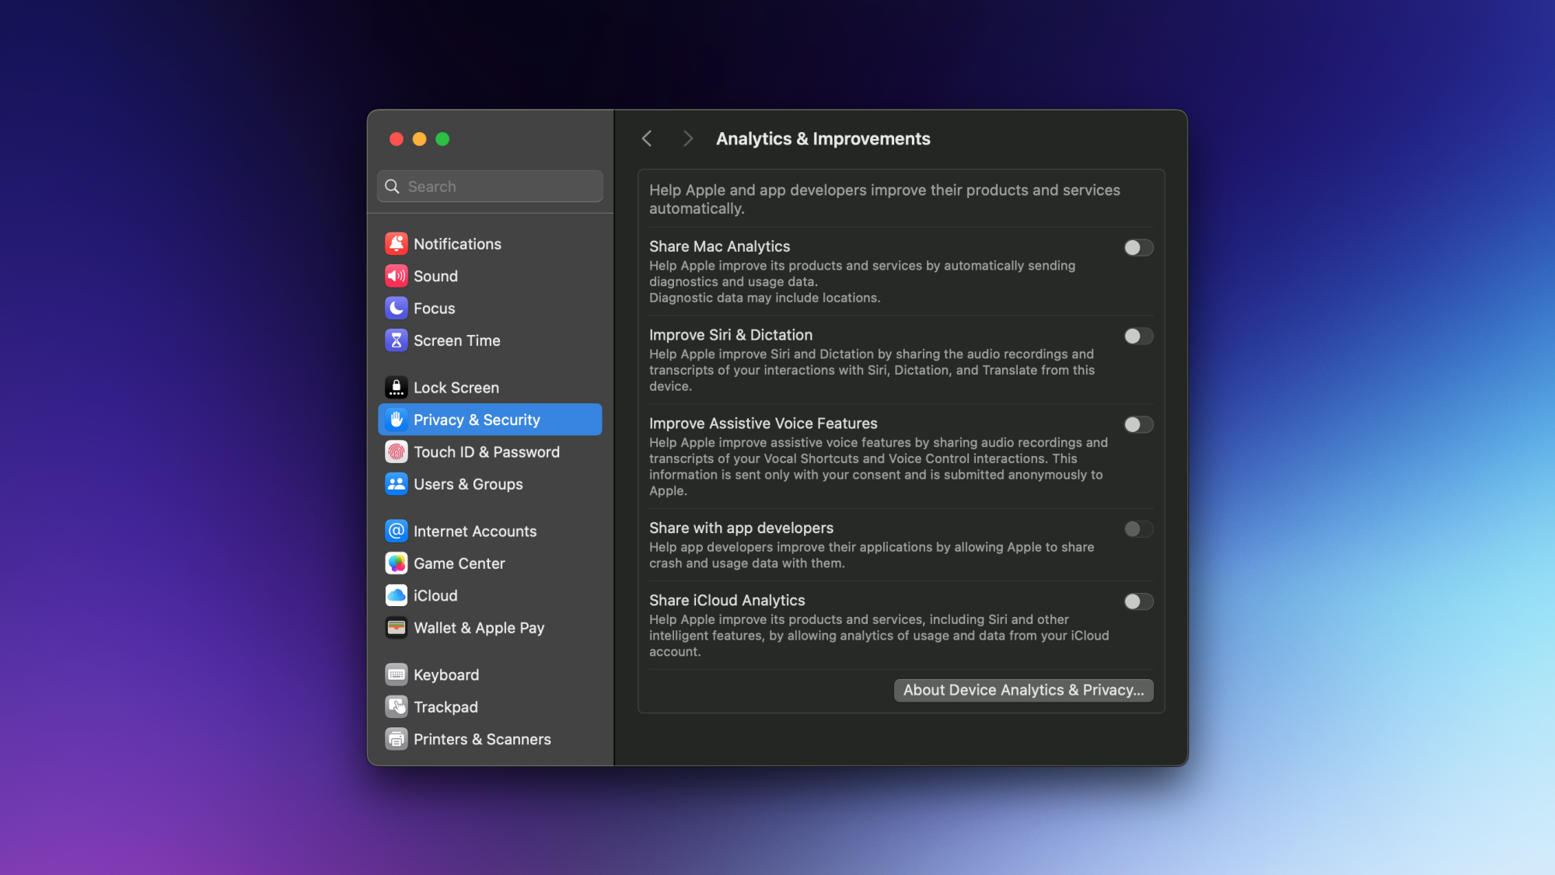Click the Game Center bubbles icon
The width and height of the screenshot is (1555, 875).
pos(396,563)
